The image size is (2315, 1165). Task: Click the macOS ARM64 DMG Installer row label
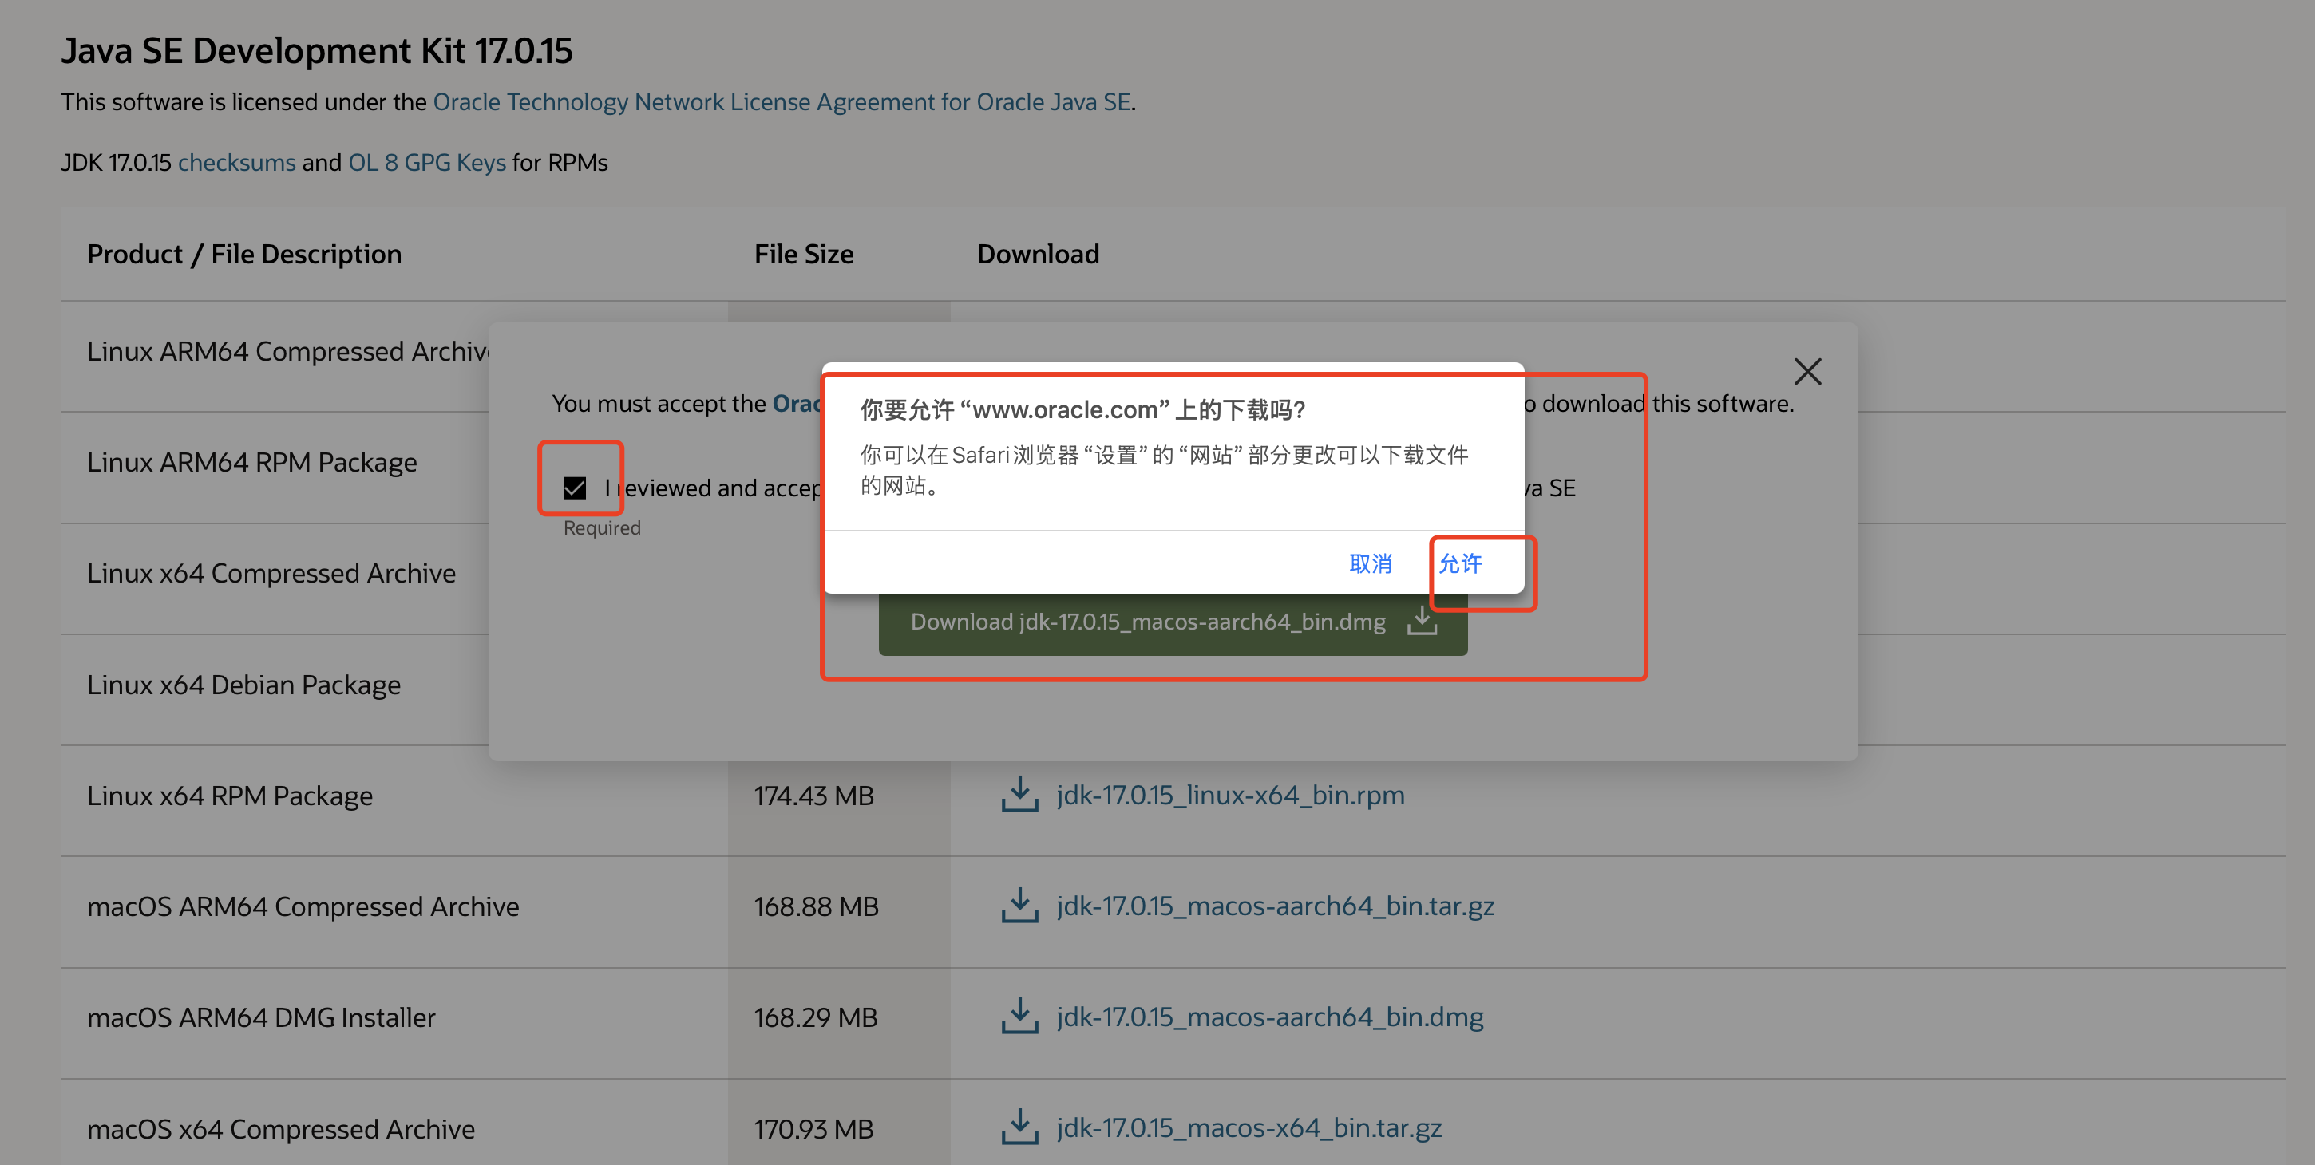pos(260,1017)
